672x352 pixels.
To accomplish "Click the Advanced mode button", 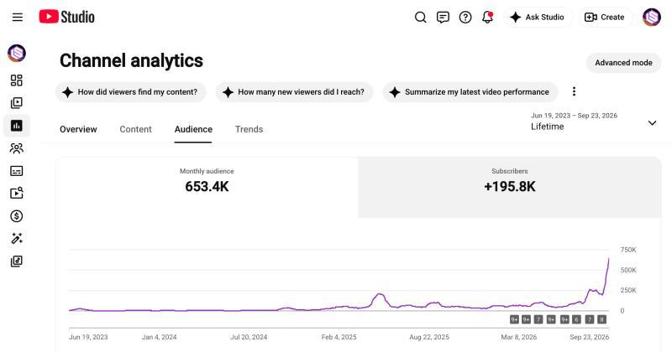I will coord(623,63).
